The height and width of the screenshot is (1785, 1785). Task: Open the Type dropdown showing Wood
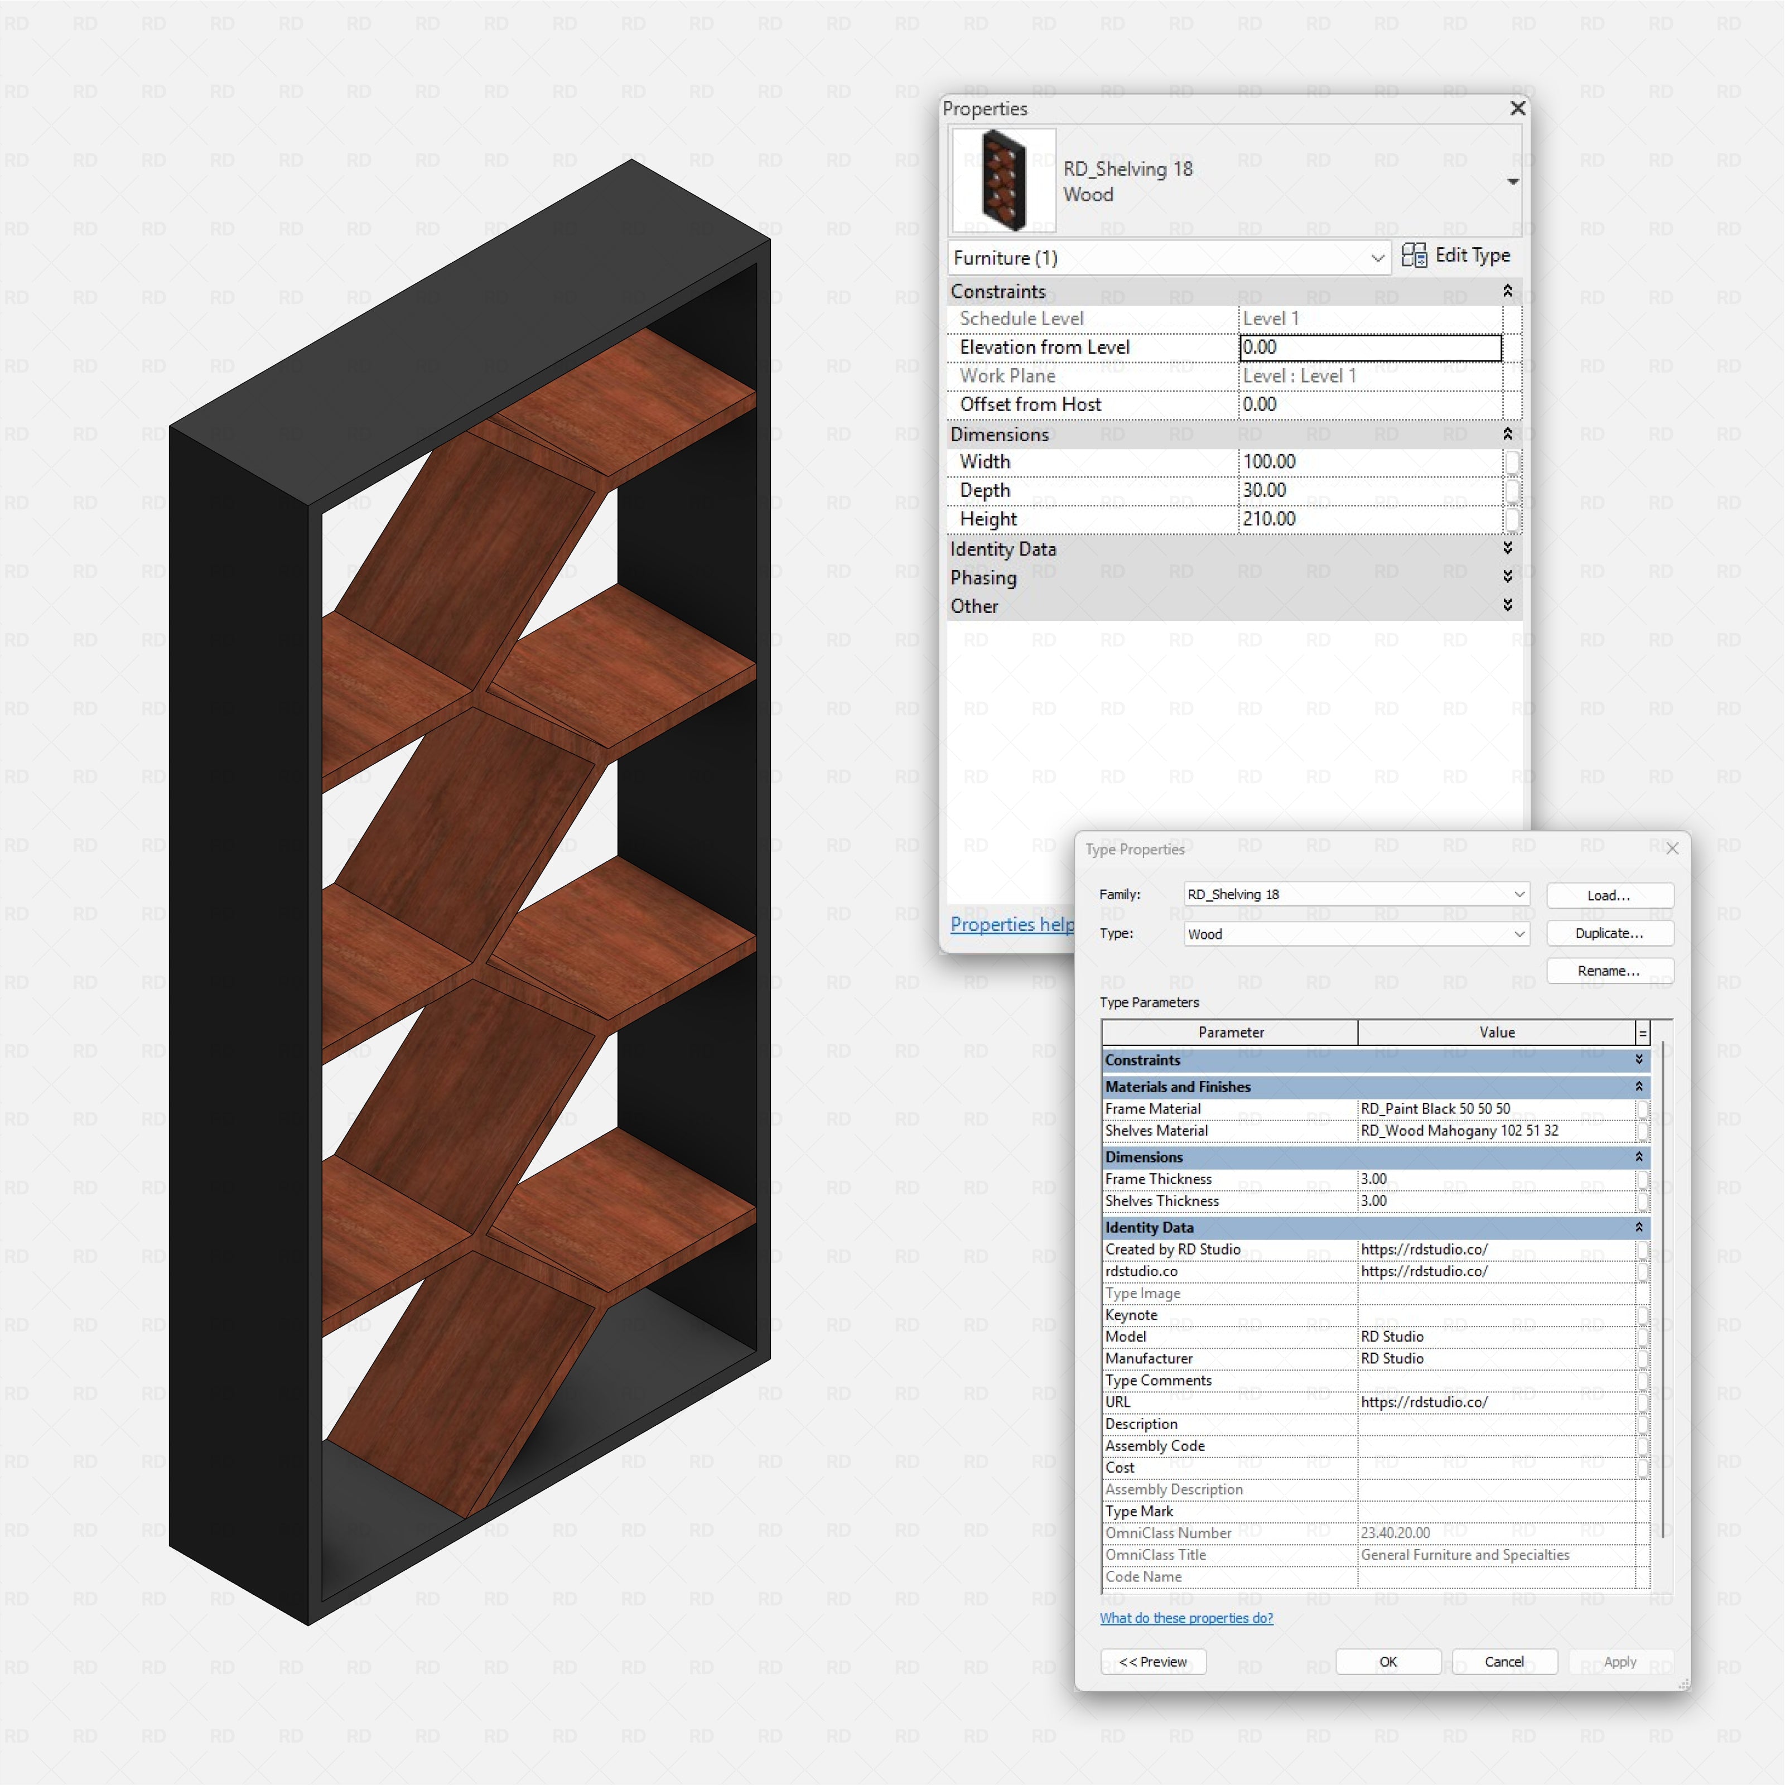1356,934
